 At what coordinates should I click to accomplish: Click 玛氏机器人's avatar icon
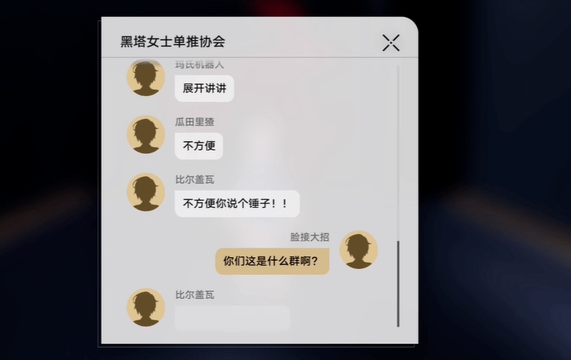click(145, 78)
